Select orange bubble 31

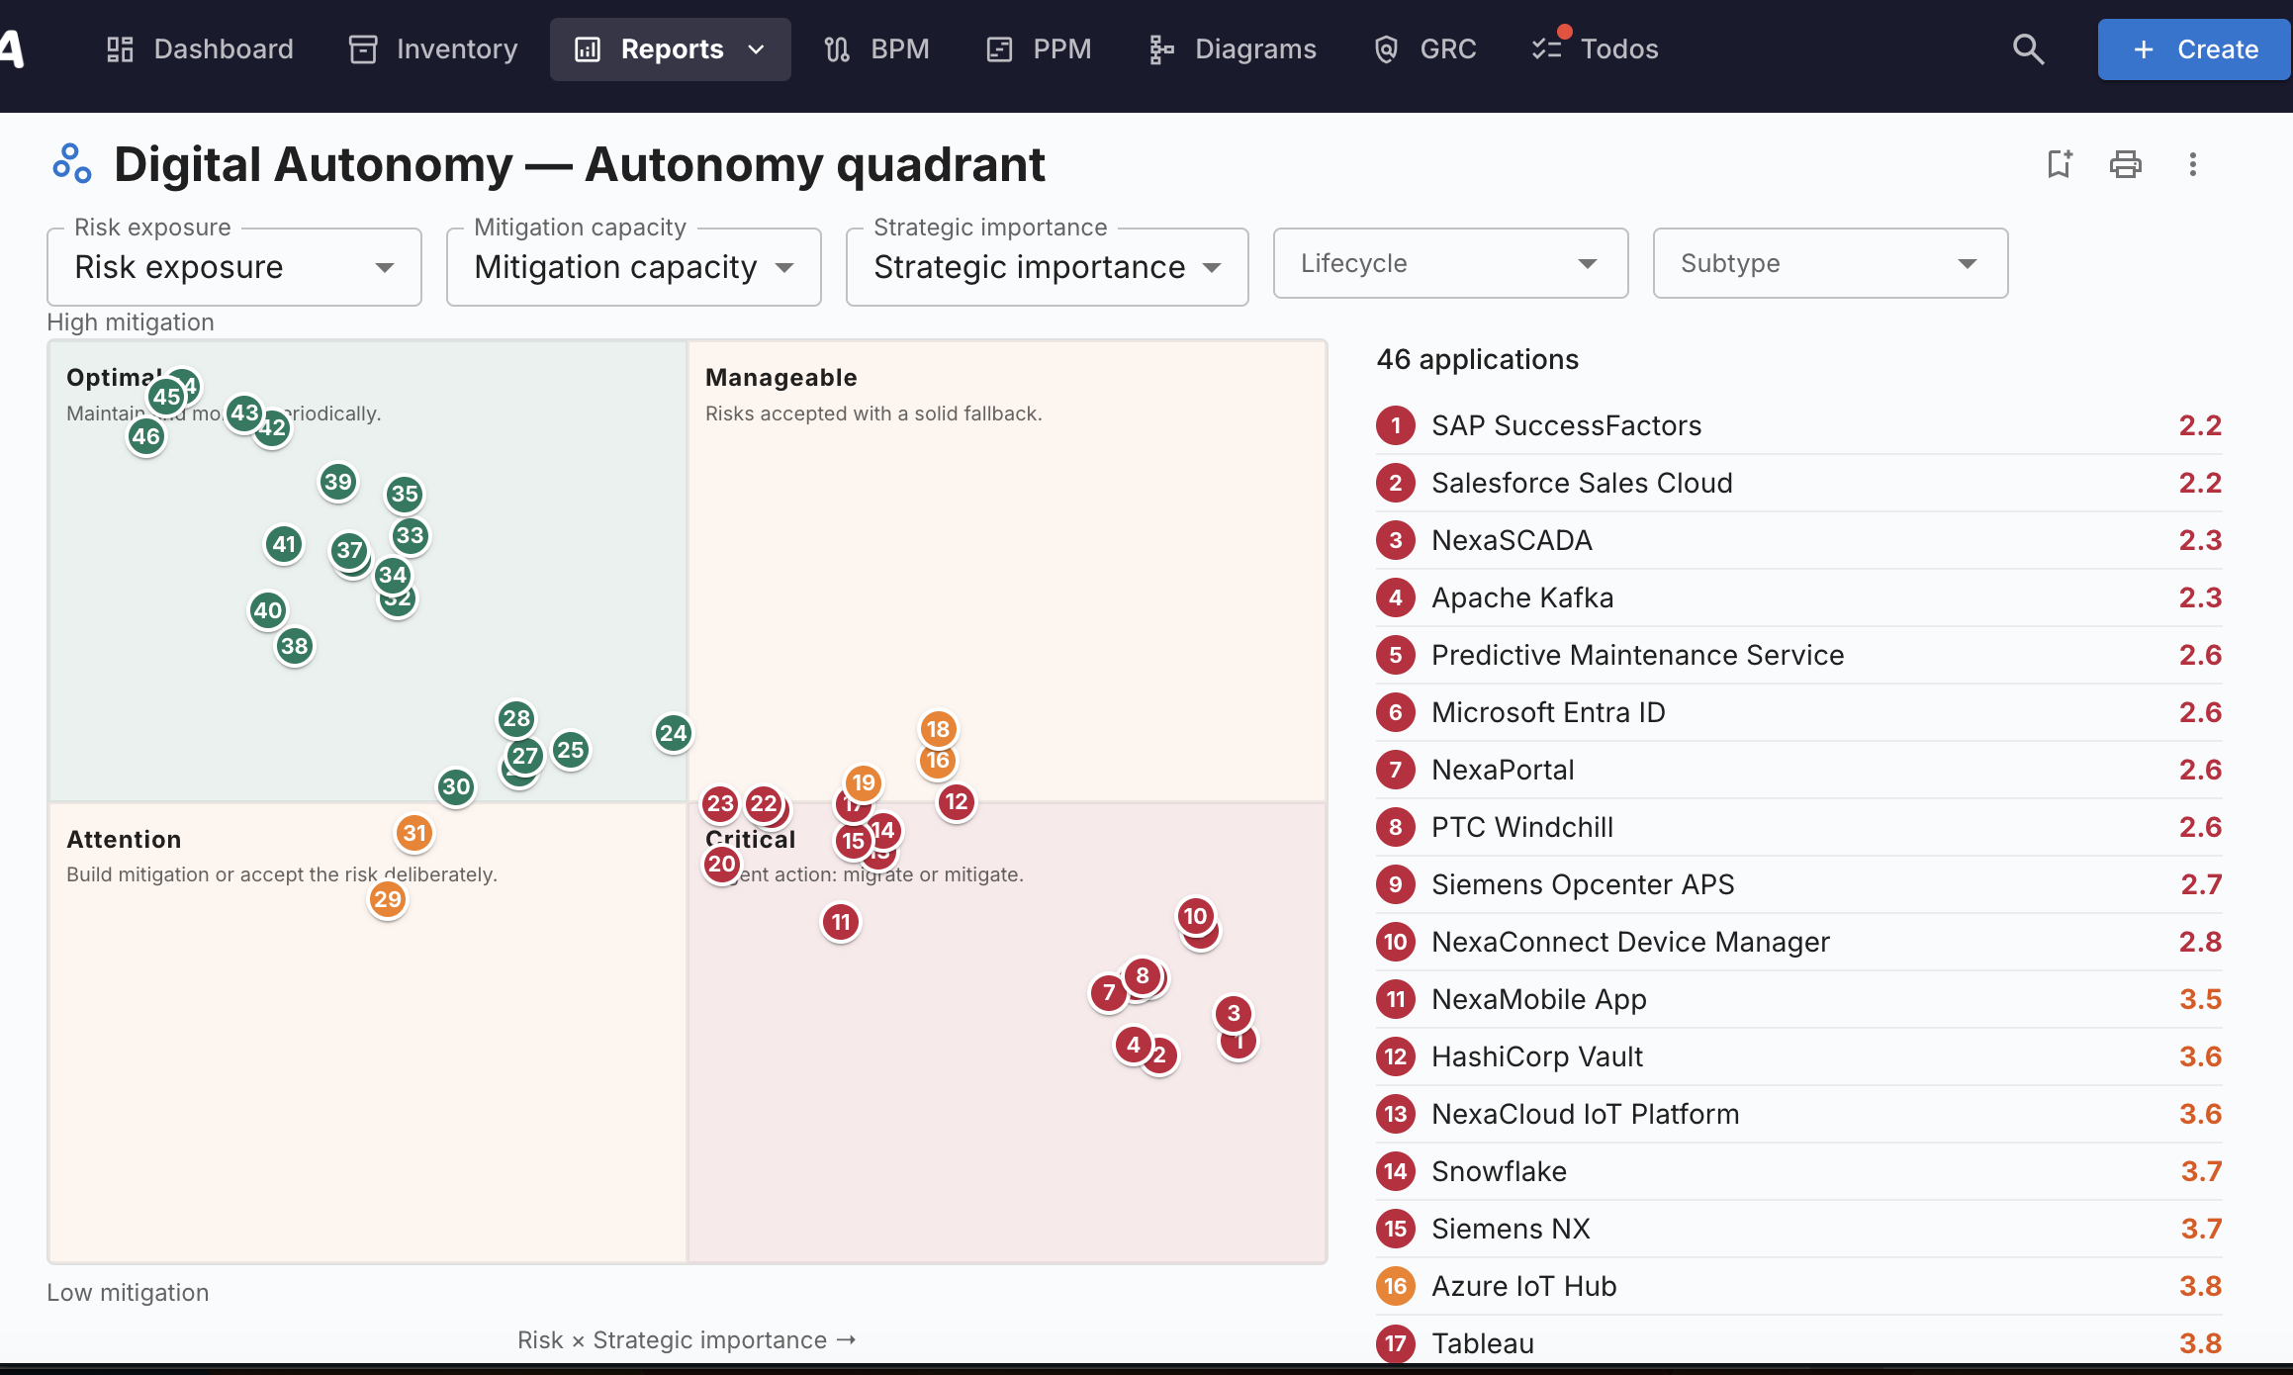(415, 833)
